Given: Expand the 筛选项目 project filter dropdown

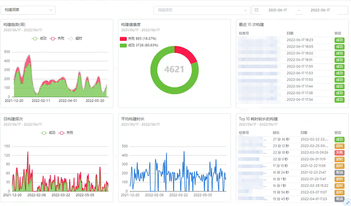Looking at the screenshot, I should click(201, 10).
